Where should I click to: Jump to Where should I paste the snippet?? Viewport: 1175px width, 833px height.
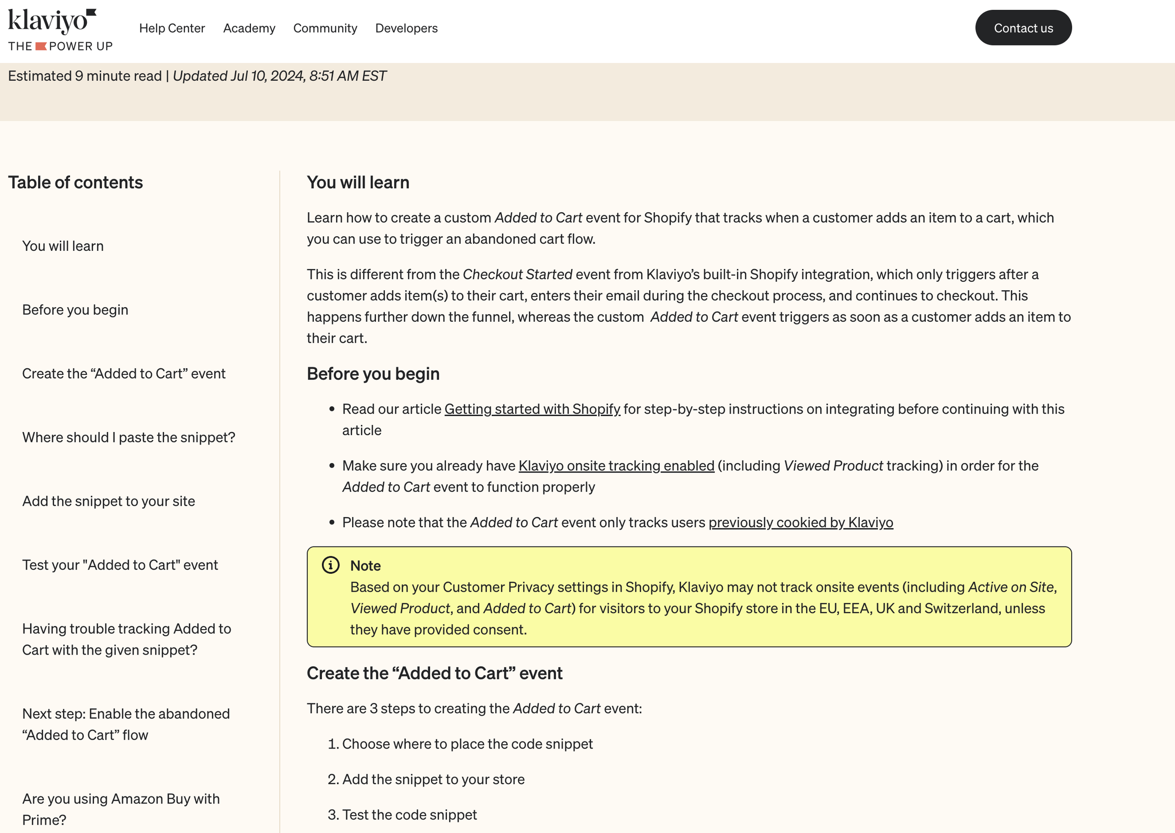pyautogui.click(x=128, y=438)
